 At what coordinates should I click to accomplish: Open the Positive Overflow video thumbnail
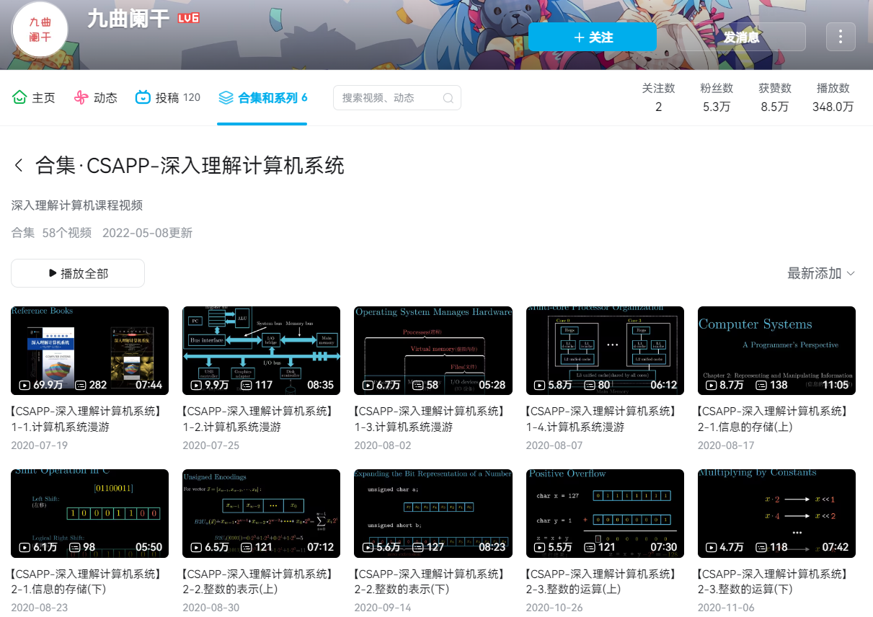pos(605,513)
